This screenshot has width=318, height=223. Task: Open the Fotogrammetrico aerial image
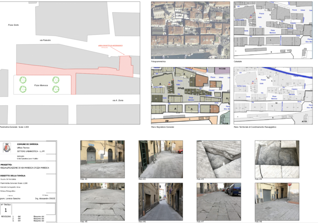[x=190, y=30]
